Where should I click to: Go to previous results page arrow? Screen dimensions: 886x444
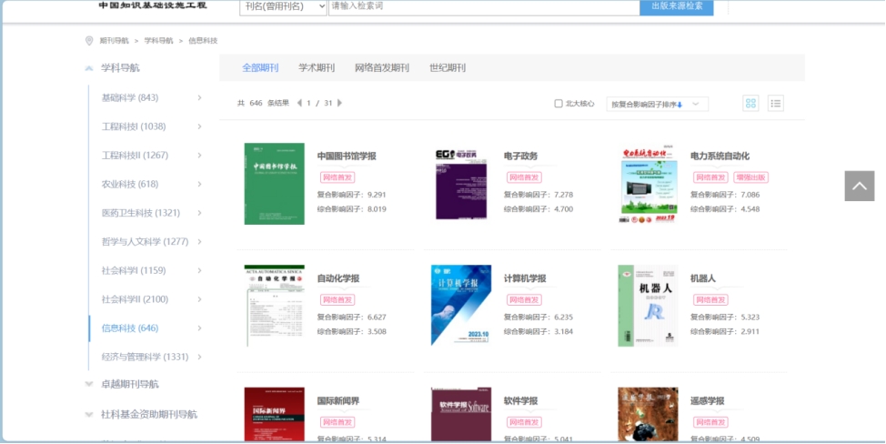299,104
